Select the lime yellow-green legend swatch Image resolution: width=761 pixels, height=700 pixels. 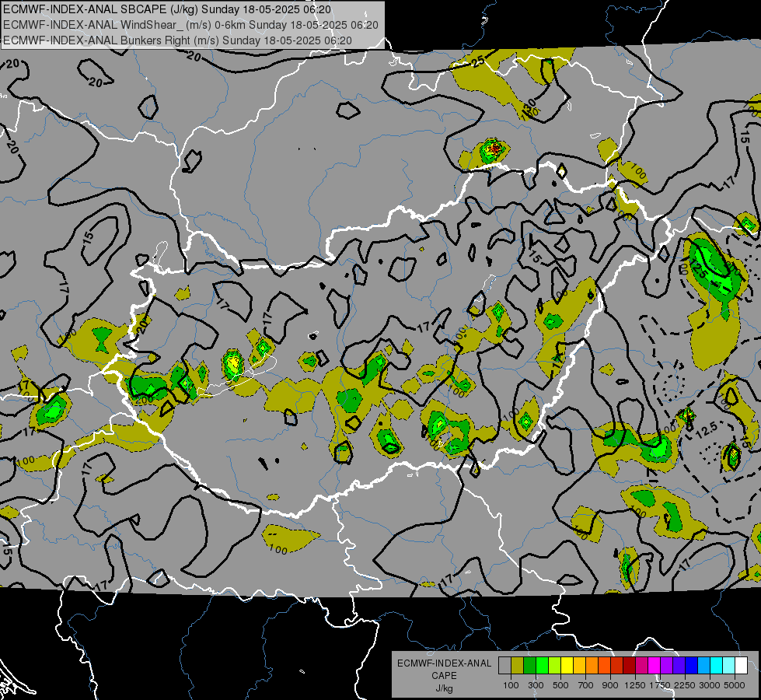[x=555, y=665]
